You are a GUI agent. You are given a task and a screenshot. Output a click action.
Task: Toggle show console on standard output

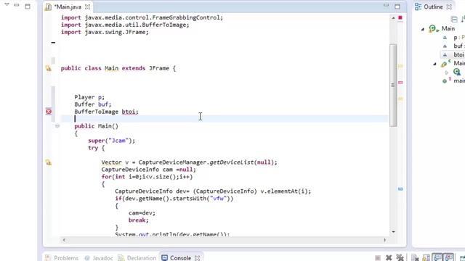(x=437, y=257)
